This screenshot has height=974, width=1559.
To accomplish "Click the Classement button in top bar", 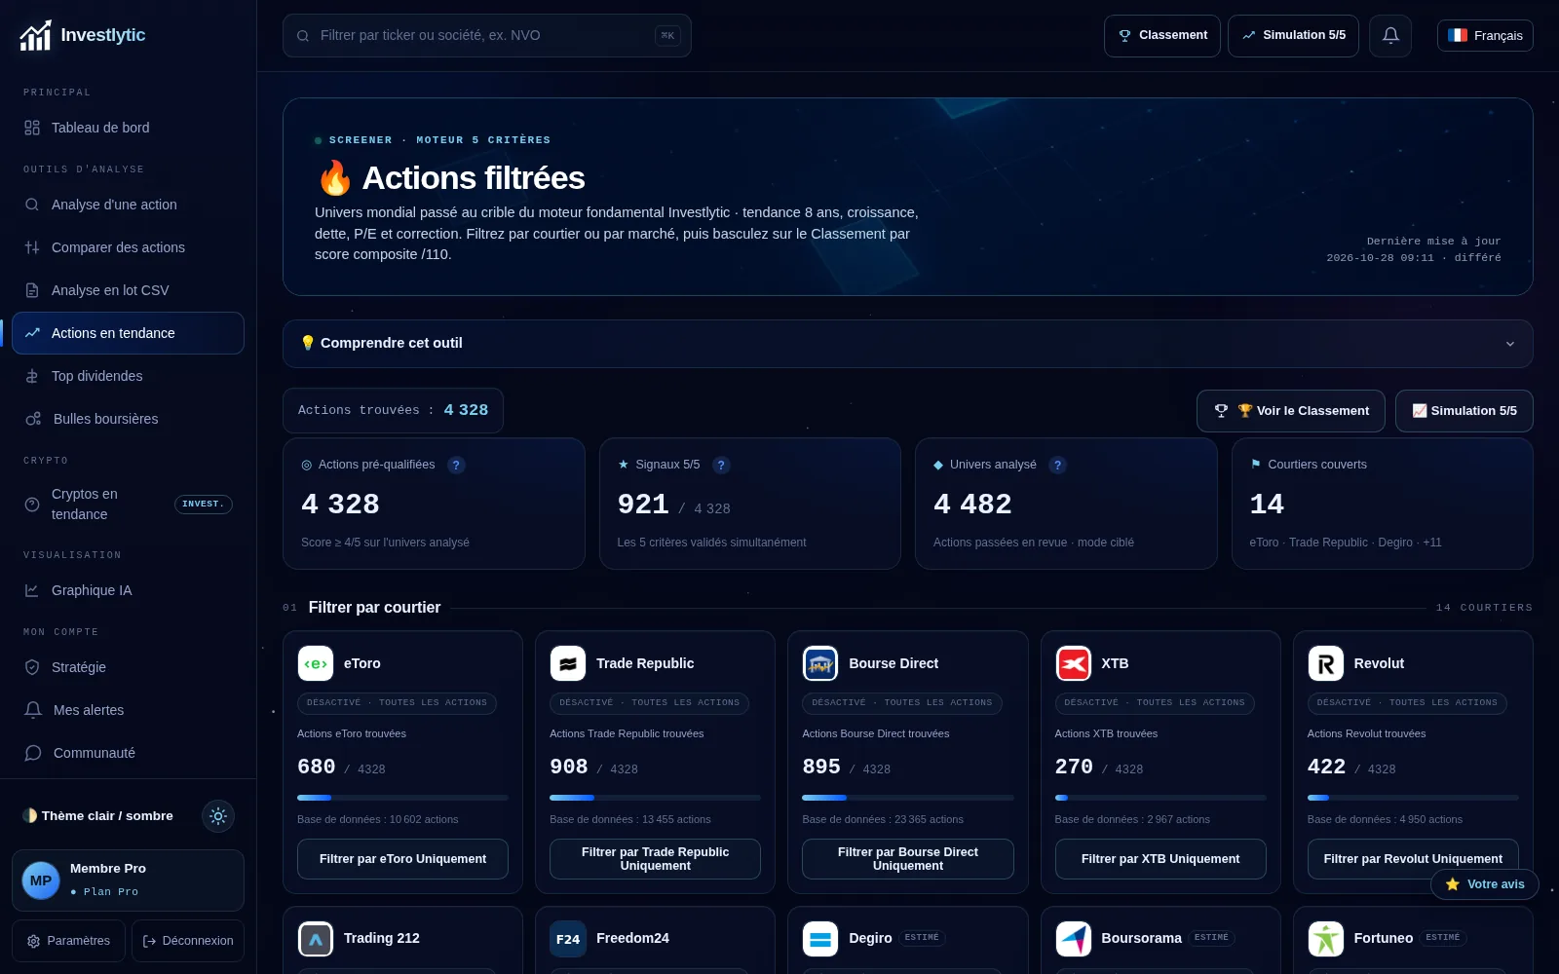I will point(1162,36).
